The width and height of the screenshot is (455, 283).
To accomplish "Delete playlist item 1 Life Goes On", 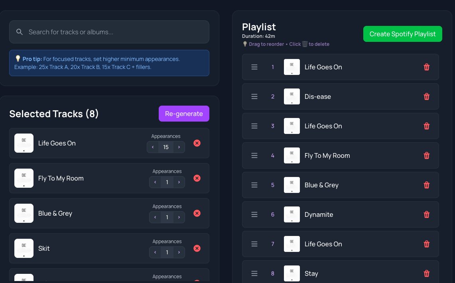I will (x=426, y=67).
